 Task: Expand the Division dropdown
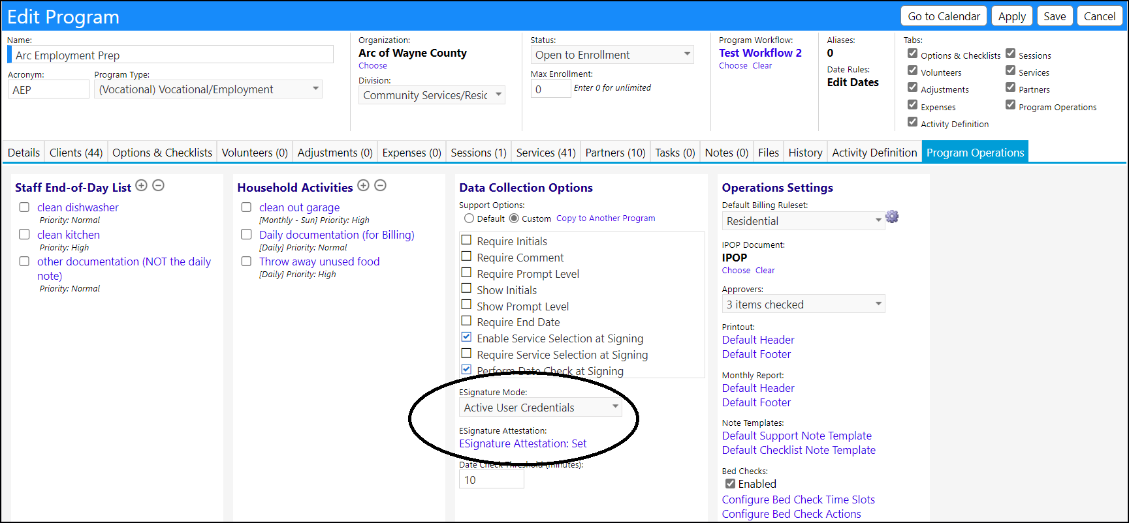[x=432, y=95]
